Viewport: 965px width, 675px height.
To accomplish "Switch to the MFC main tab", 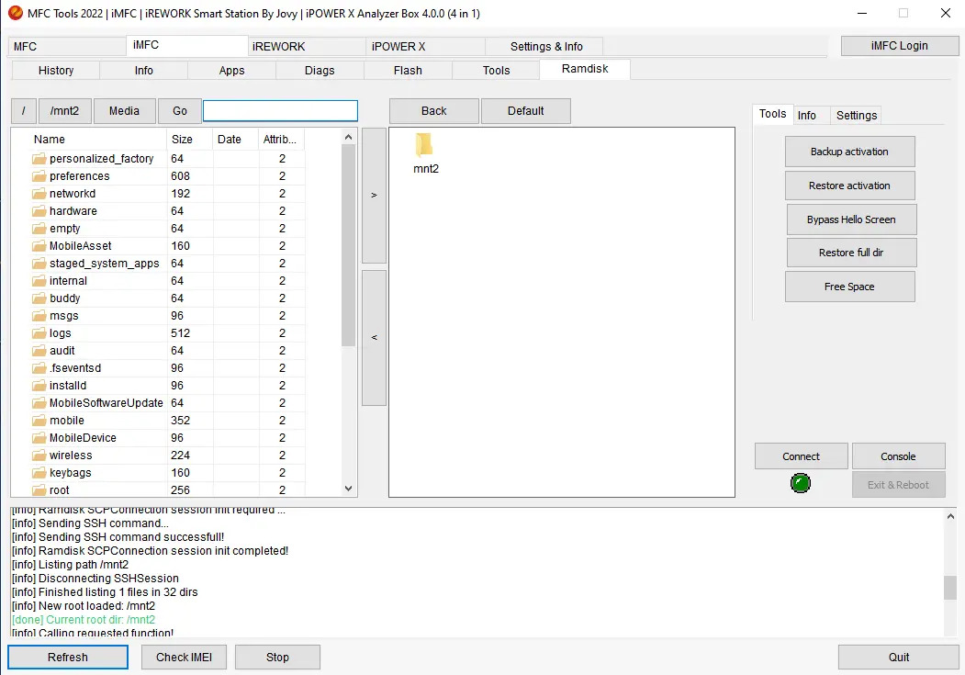I will (66, 46).
